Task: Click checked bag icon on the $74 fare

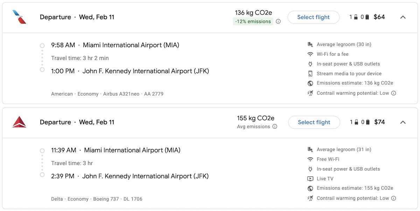Action: tap(367, 122)
